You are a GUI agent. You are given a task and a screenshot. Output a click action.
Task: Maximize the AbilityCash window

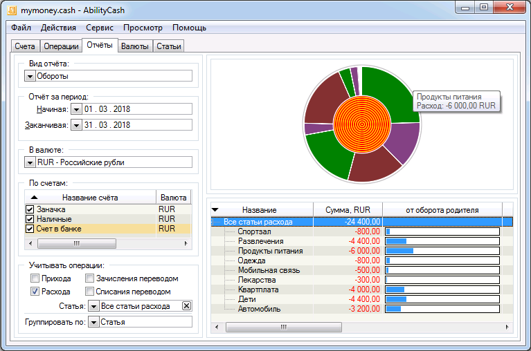pos(484,8)
